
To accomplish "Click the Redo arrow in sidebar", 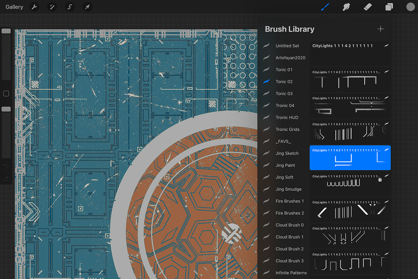I will [x=6, y=178].
